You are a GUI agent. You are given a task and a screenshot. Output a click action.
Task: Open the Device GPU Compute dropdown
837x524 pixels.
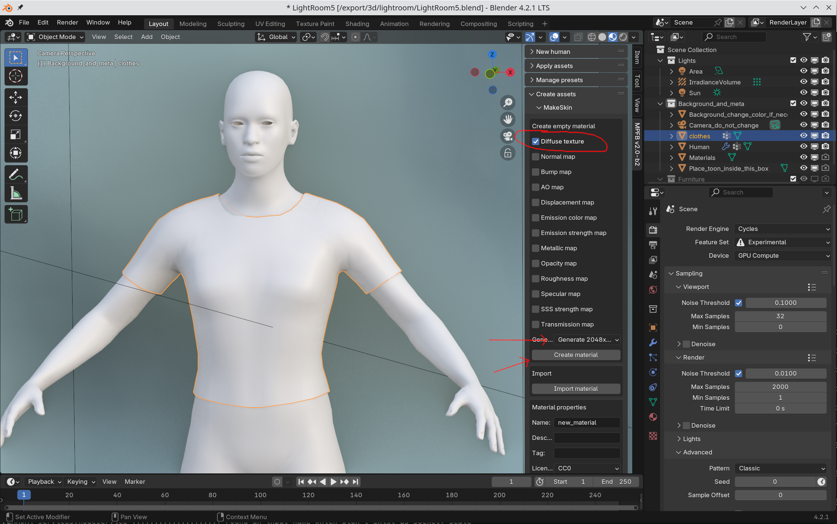coord(783,255)
